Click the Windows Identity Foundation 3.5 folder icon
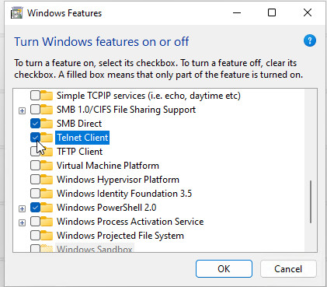Viewport: 327px width, 287px height. [47, 194]
